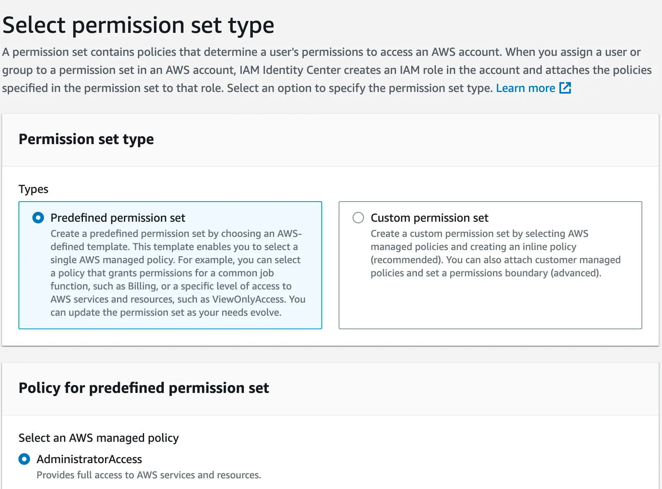The width and height of the screenshot is (662, 489).
Task: Click empty space inside the Custom permission set tile
Action: [490, 306]
